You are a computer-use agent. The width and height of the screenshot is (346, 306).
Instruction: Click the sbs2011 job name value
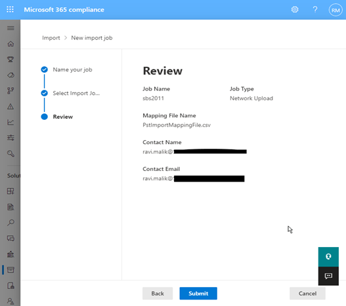point(153,98)
